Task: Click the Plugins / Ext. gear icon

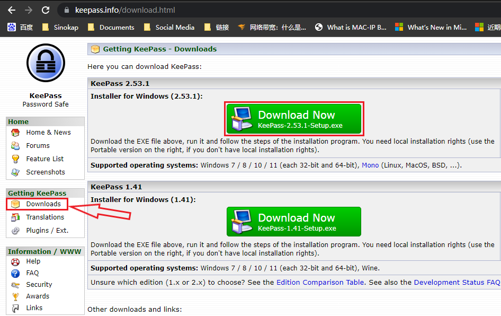Action: tap(16, 231)
